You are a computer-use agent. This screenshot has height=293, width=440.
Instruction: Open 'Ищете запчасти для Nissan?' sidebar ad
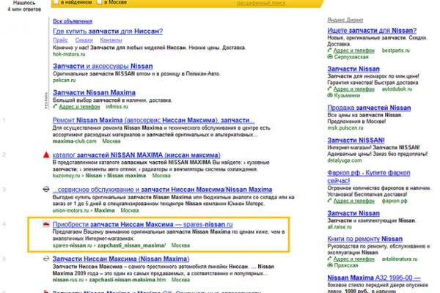[x=372, y=30]
